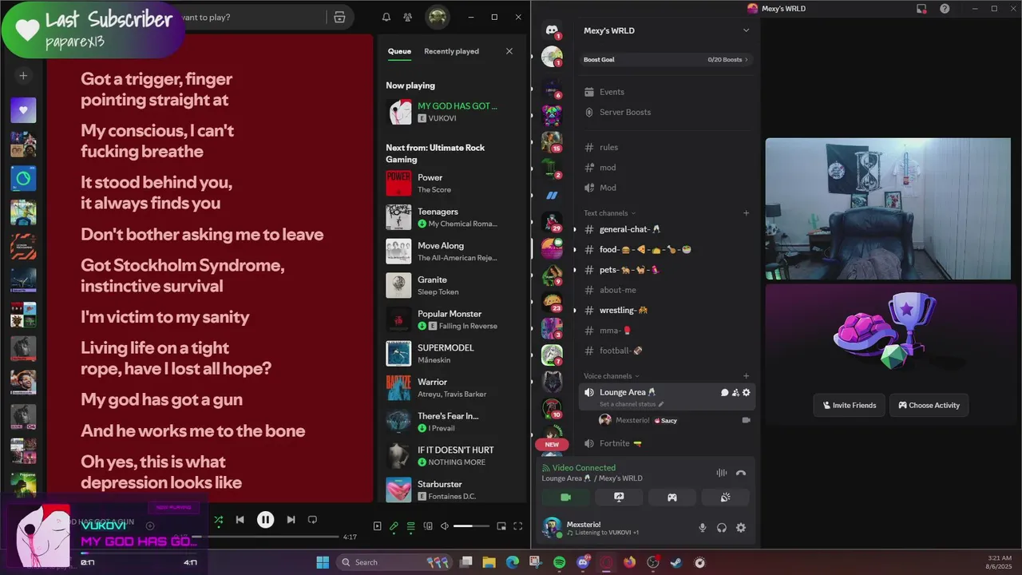Toggle repeat in Spotify
Screen dimensions: 1022x575
[312, 520]
